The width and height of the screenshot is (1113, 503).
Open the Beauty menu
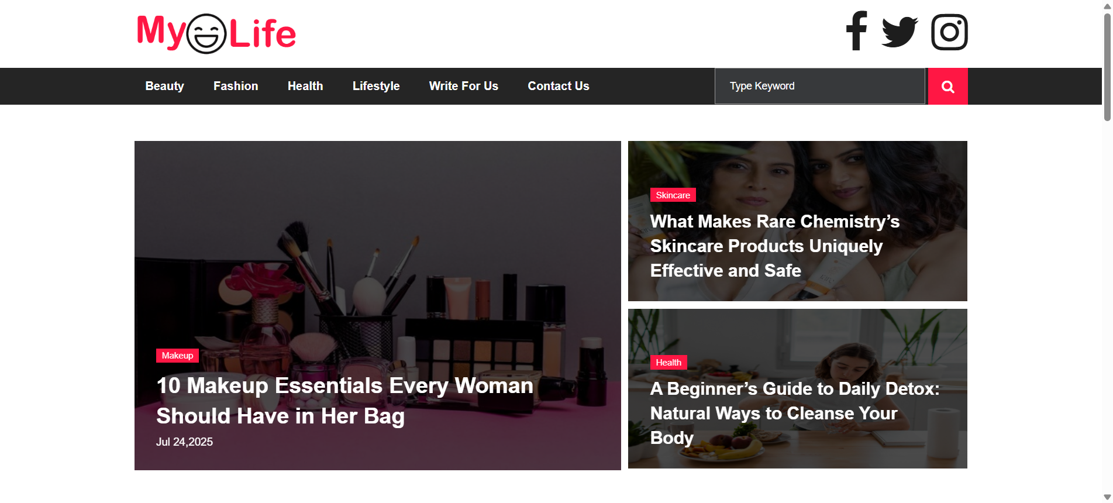(x=164, y=86)
